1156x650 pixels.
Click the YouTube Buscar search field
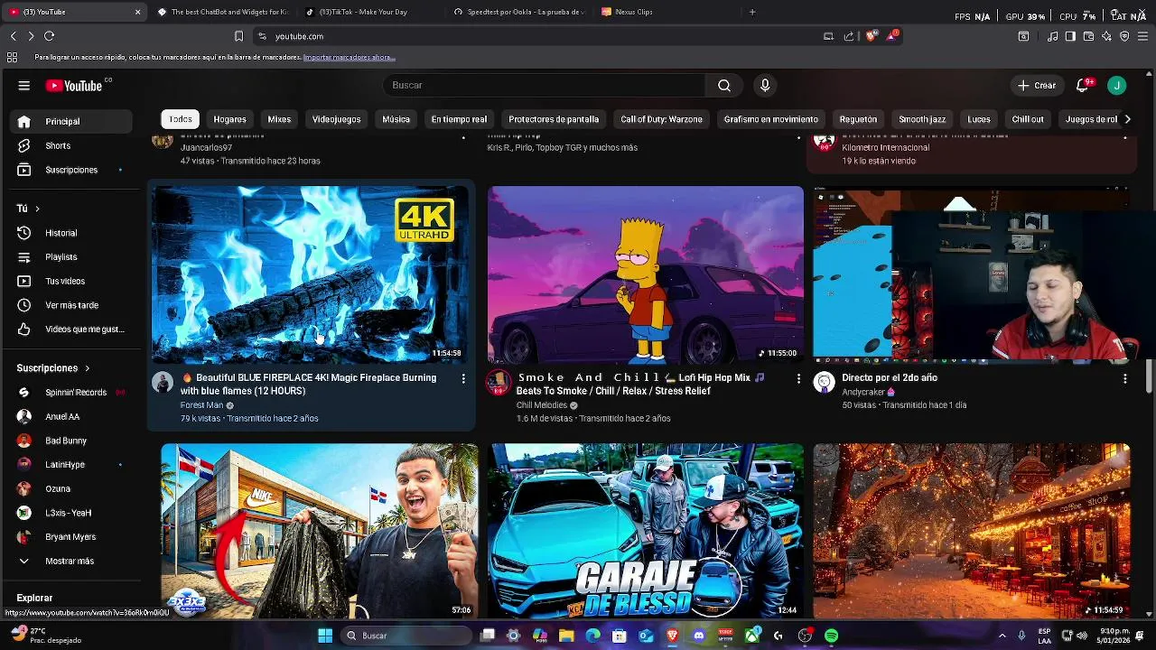[x=545, y=85]
